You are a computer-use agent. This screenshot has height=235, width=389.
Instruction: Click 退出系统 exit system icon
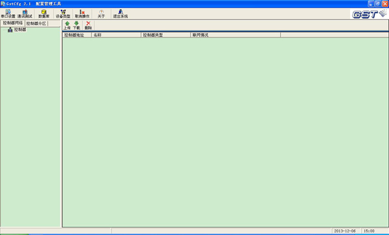pyautogui.click(x=121, y=14)
